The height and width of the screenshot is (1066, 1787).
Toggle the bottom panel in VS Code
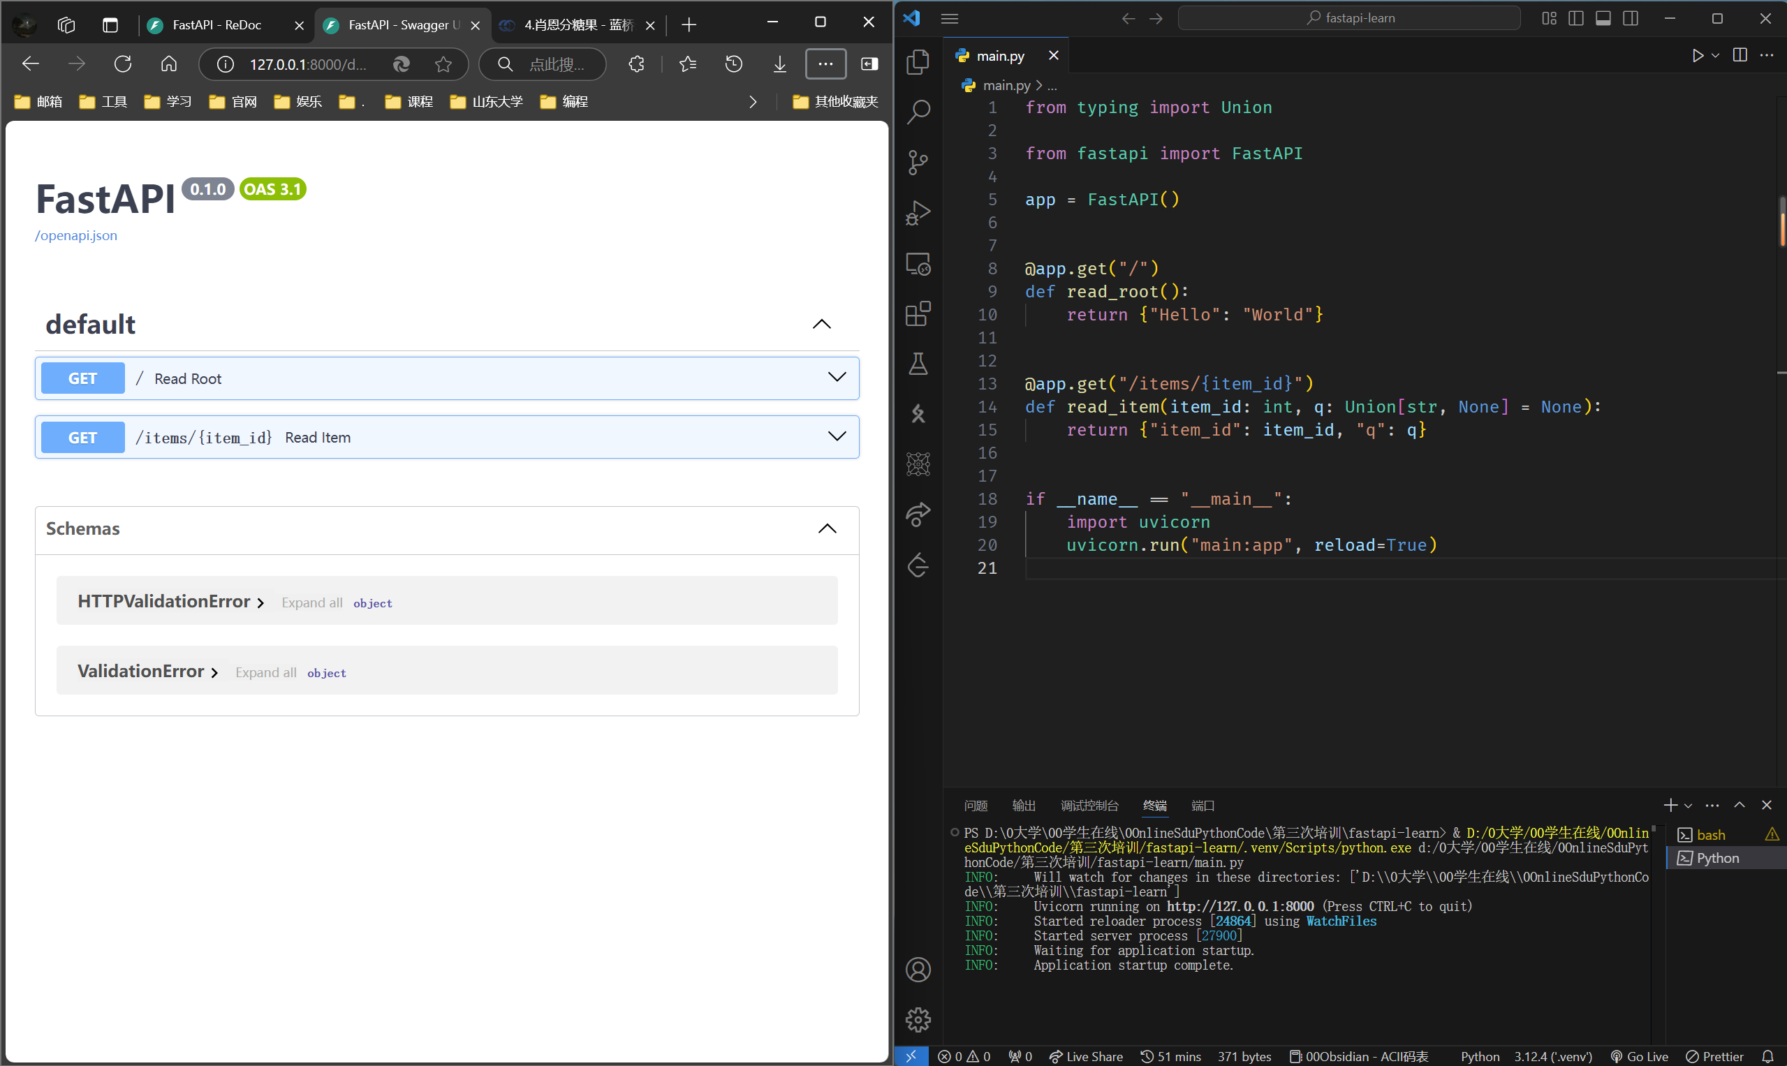1603,19
